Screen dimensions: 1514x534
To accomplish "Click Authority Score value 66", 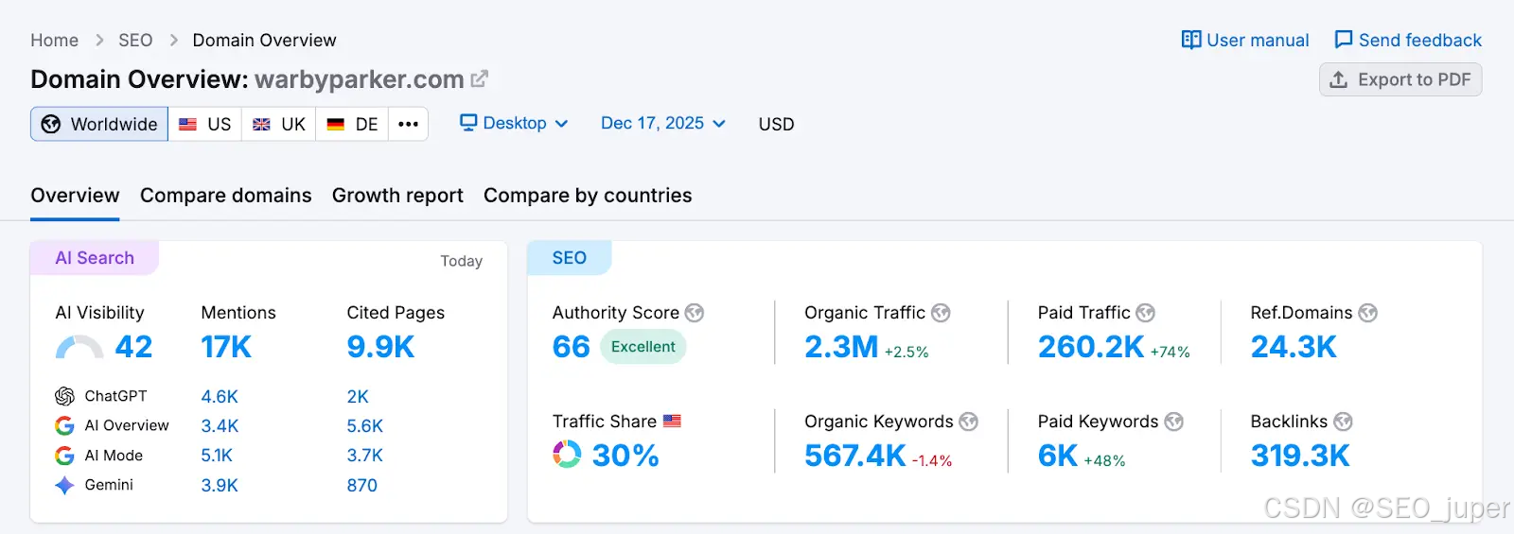I will point(572,347).
